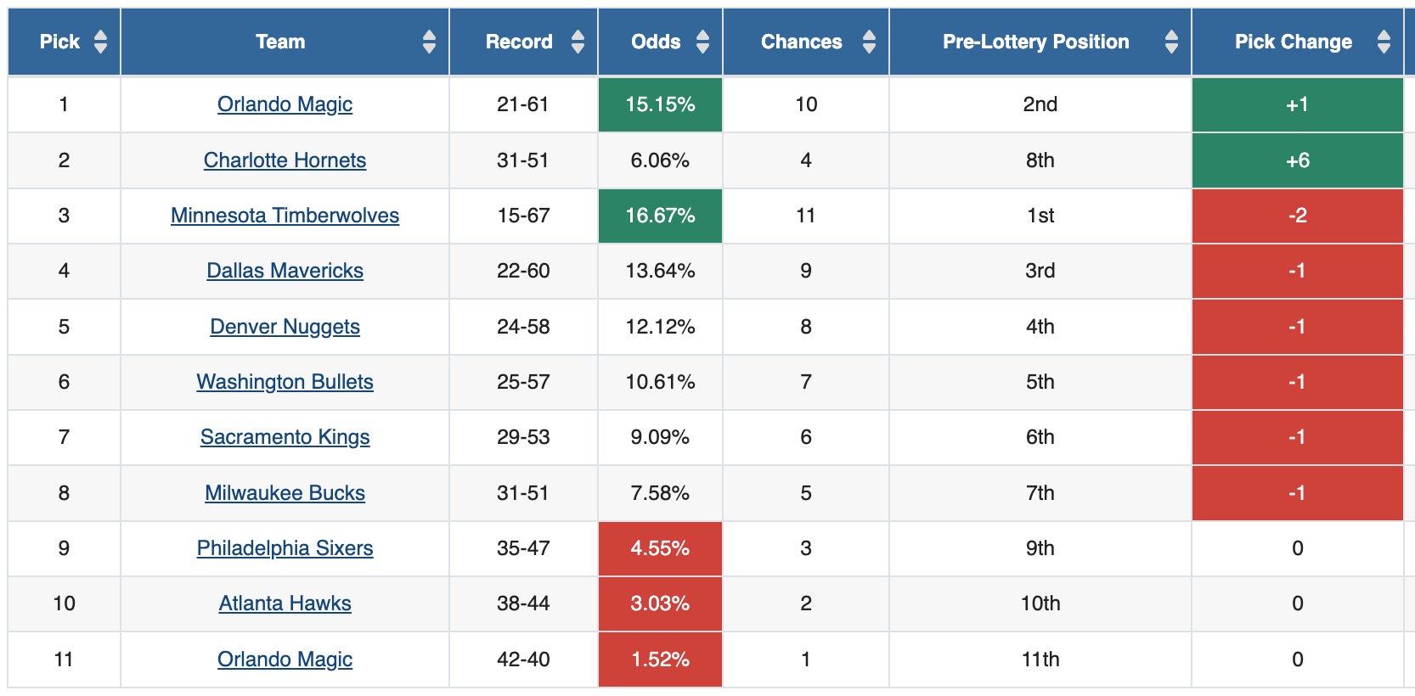Image resolution: width=1415 pixels, height=696 pixels.
Task: Visit the Philadelphia Sixers link
Action: 285,548
